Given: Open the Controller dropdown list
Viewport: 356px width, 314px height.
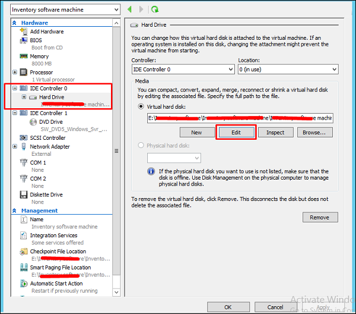Looking at the screenshot, I should pos(183,70).
